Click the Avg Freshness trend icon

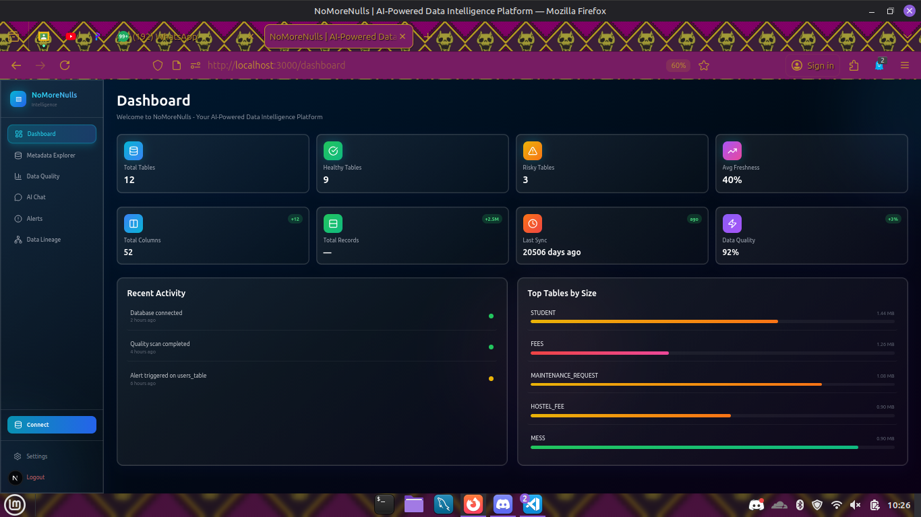[732, 151]
